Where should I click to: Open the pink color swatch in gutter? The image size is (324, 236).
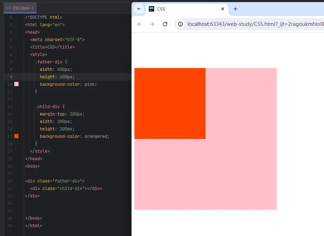click(16, 84)
